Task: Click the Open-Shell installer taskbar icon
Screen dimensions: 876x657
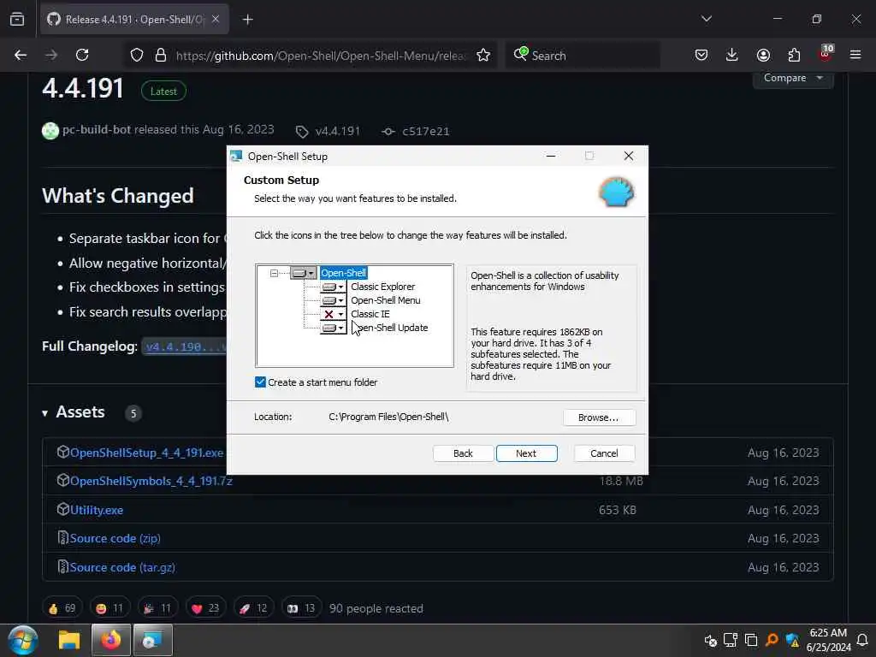Action: [152, 640]
